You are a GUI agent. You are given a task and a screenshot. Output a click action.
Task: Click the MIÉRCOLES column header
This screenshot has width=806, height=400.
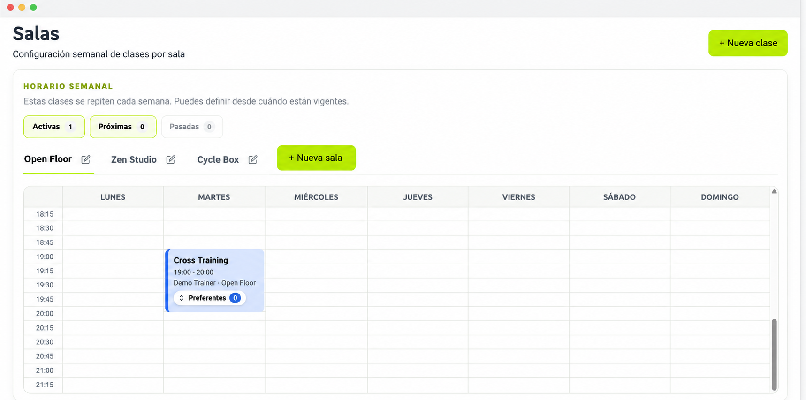[316, 197]
